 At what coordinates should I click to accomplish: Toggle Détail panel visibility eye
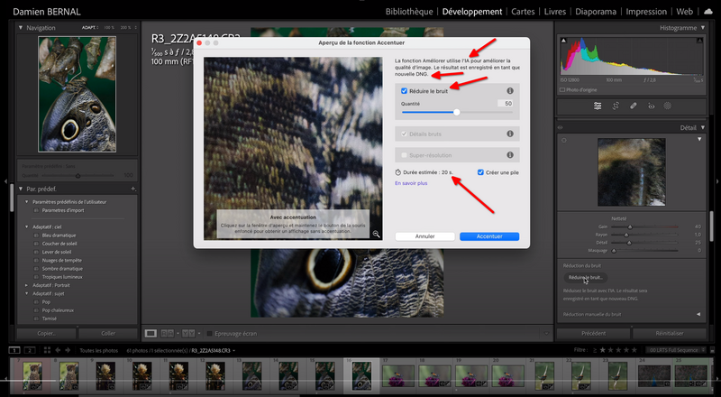point(560,127)
